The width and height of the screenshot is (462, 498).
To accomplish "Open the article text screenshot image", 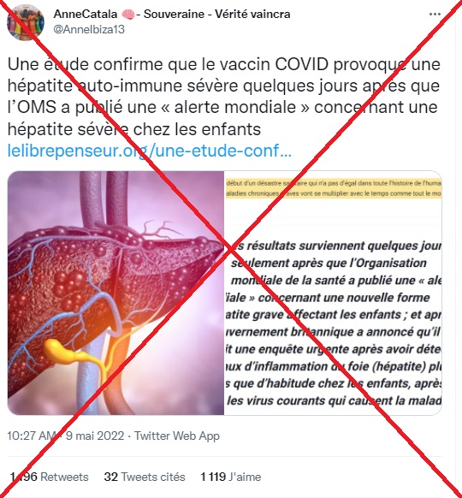I will pos(333,293).
